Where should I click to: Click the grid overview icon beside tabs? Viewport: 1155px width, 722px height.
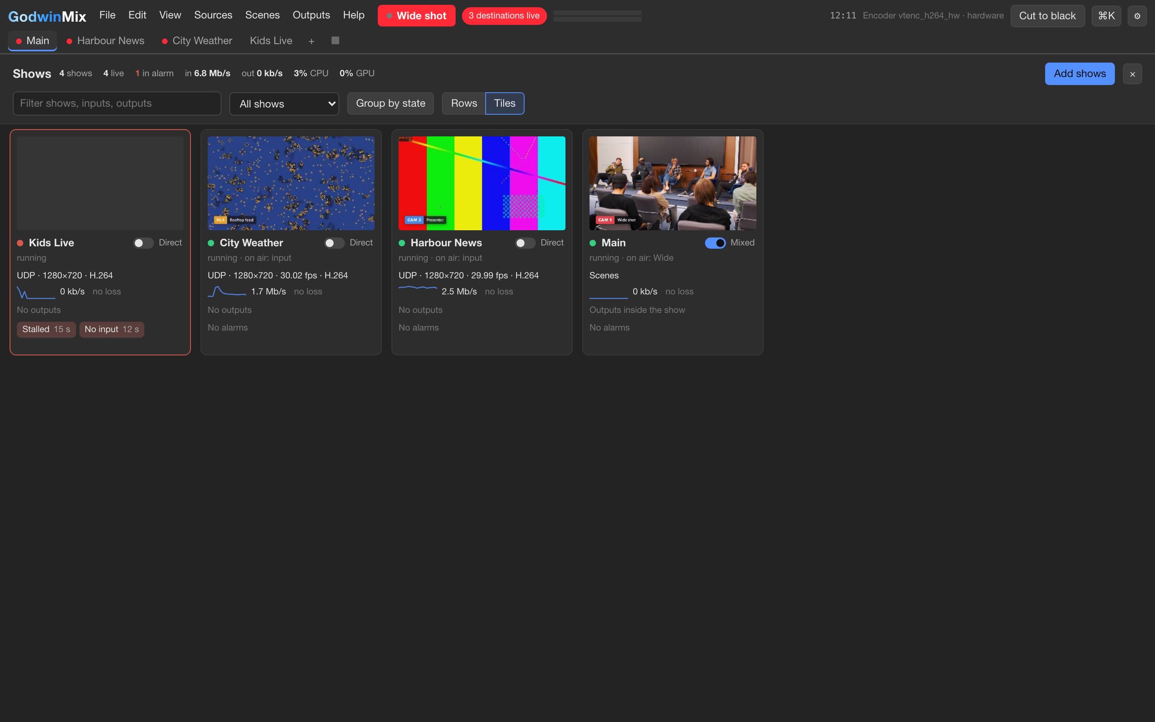click(335, 41)
